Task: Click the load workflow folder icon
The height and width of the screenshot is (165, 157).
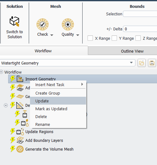Action: [x=142, y=63]
